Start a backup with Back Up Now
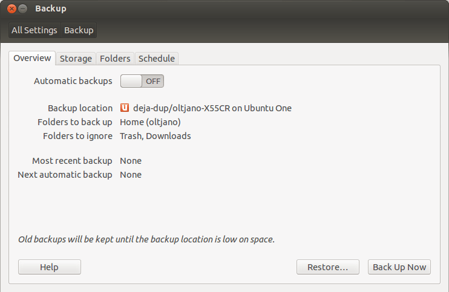 click(x=399, y=267)
